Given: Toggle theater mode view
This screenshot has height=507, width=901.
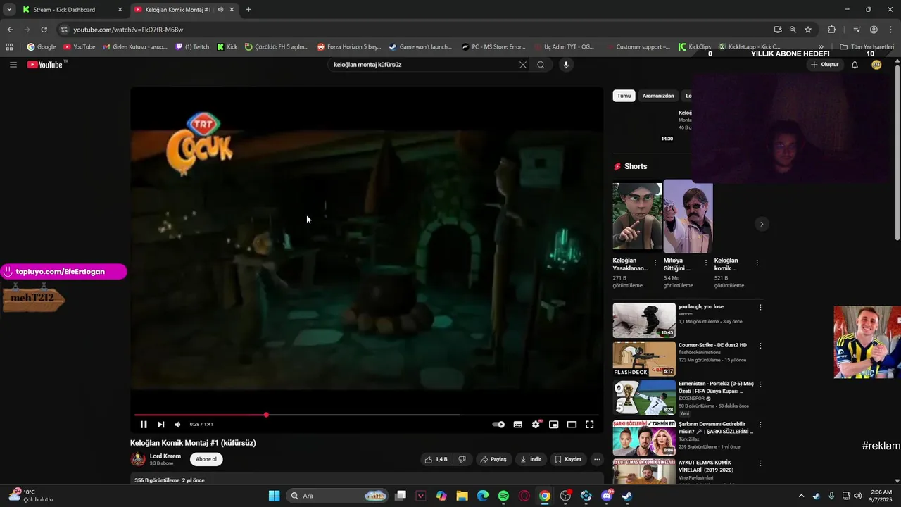Looking at the screenshot, I should pos(572,425).
